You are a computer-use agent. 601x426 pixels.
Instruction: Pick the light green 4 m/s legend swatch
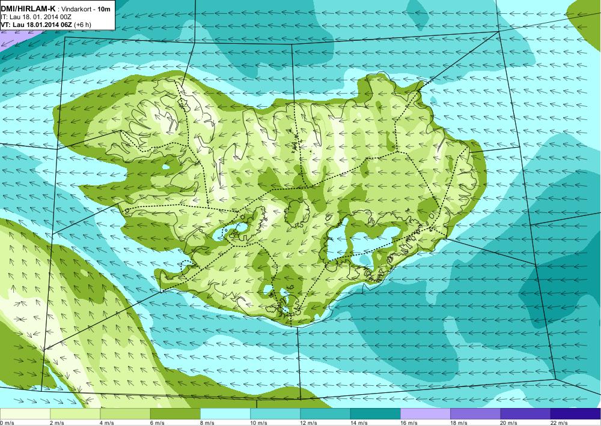tap(126, 414)
